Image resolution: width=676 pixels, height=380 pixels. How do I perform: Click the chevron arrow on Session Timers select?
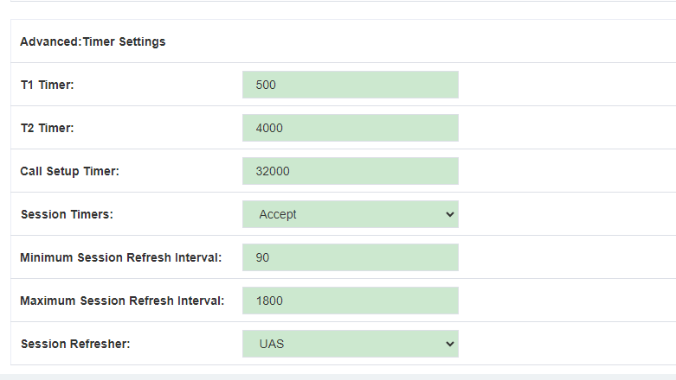click(450, 214)
